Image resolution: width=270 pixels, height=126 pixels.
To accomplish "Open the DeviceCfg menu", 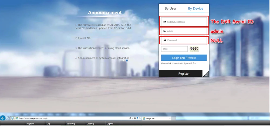I will coord(71,124).
